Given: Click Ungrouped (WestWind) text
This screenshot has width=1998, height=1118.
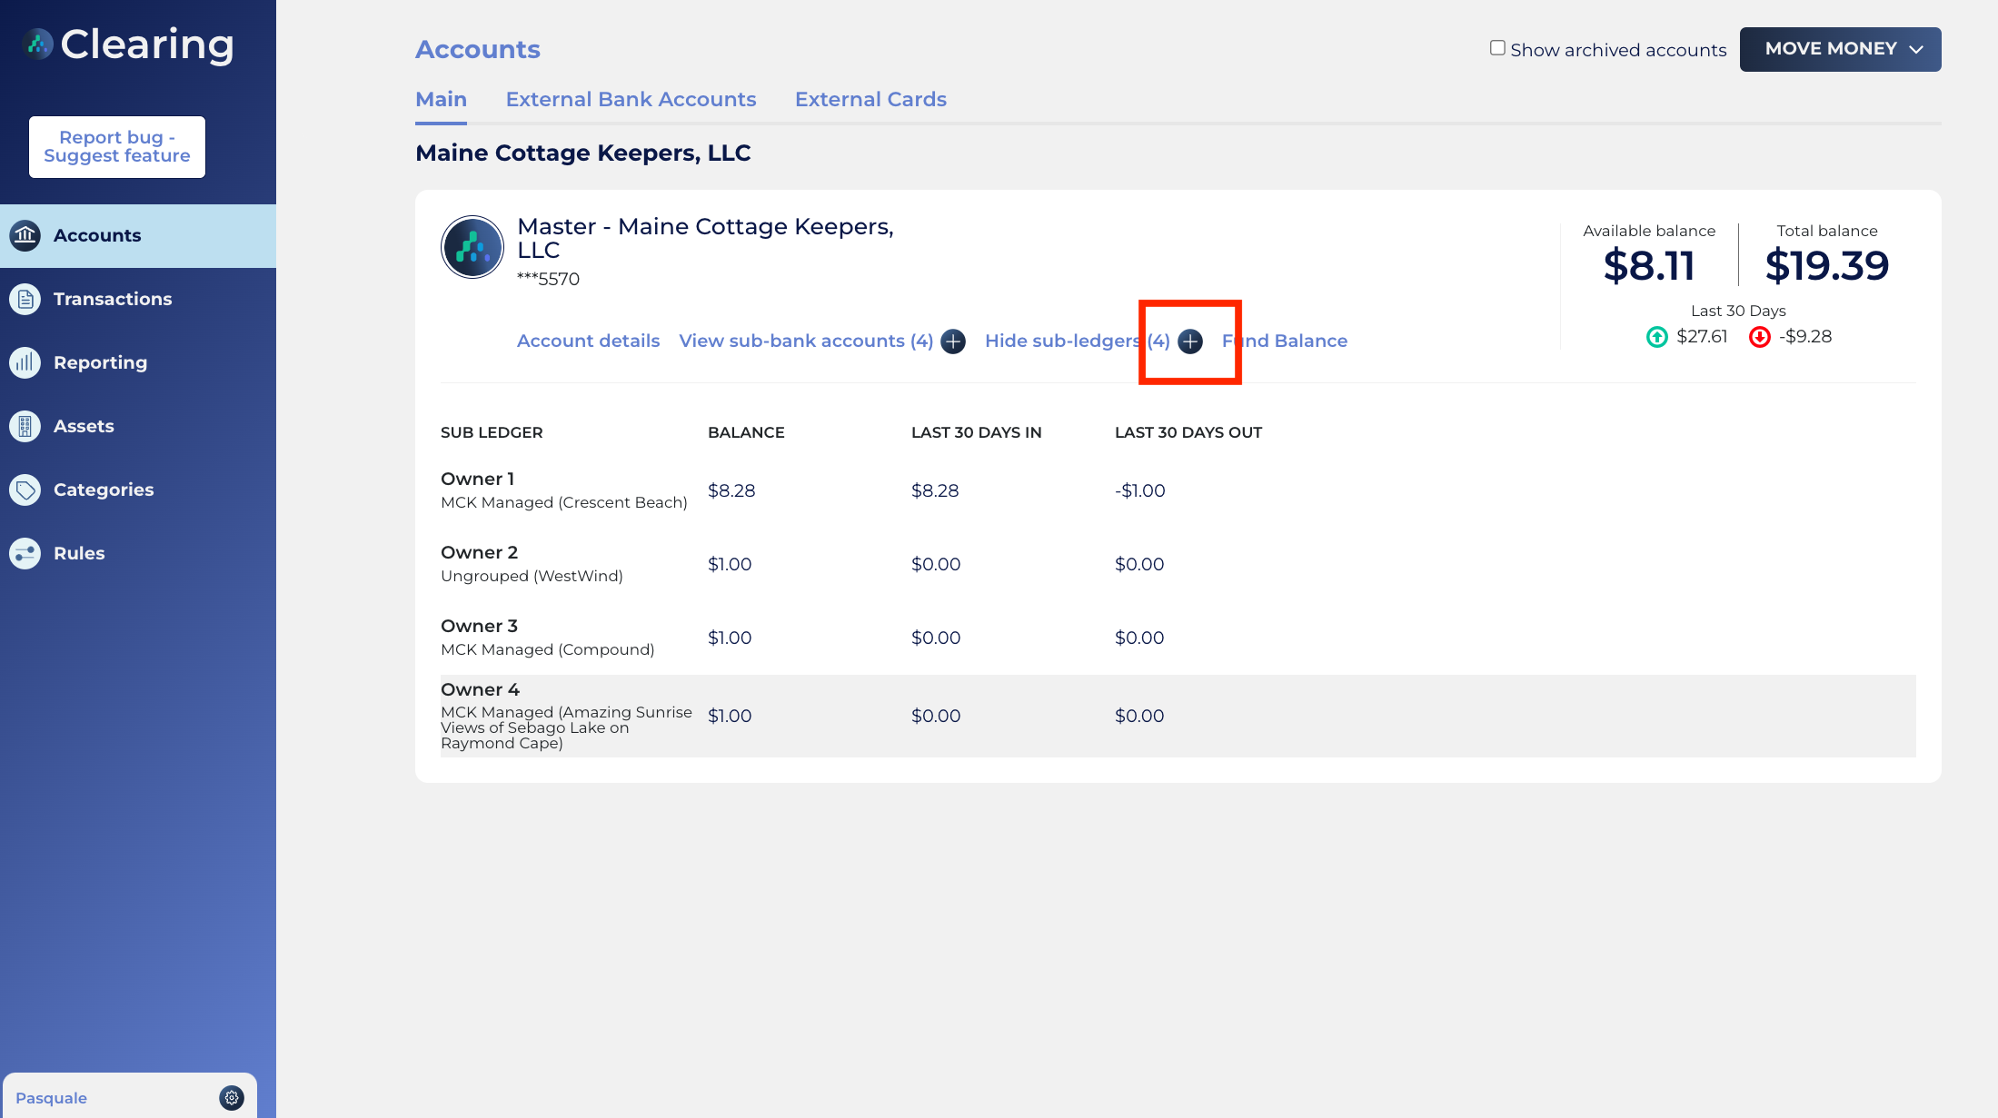Looking at the screenshot, I should [532, 577].
